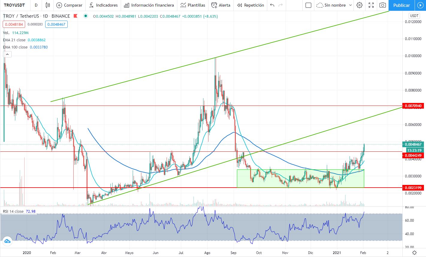The image size is (426, 257).
Task: Click the 0.0023199 red price label
Action: (x=413, y=188)
